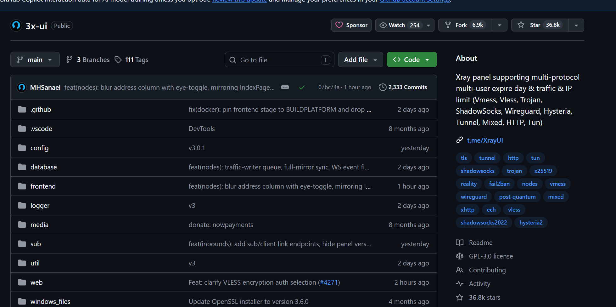
Task: Open 'v3.0.1' commit message in config row
Action: click(197, 148)
